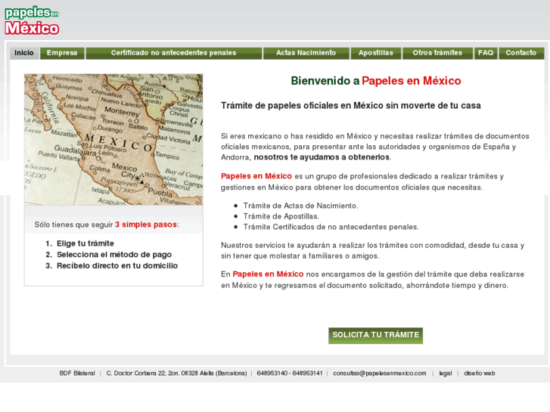Follow the diseño web footer link

pyautogui.click(x=479, y=373)
